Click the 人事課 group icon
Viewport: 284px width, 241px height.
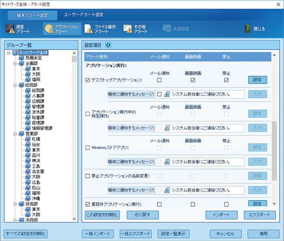pyautogui.click(x=28, y=96)
